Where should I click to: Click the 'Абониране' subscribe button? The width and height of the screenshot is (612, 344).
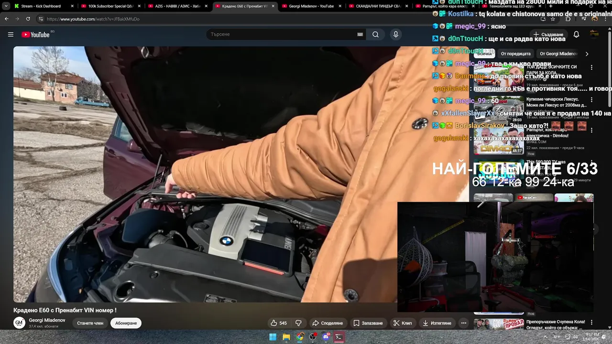coord(126,323)
